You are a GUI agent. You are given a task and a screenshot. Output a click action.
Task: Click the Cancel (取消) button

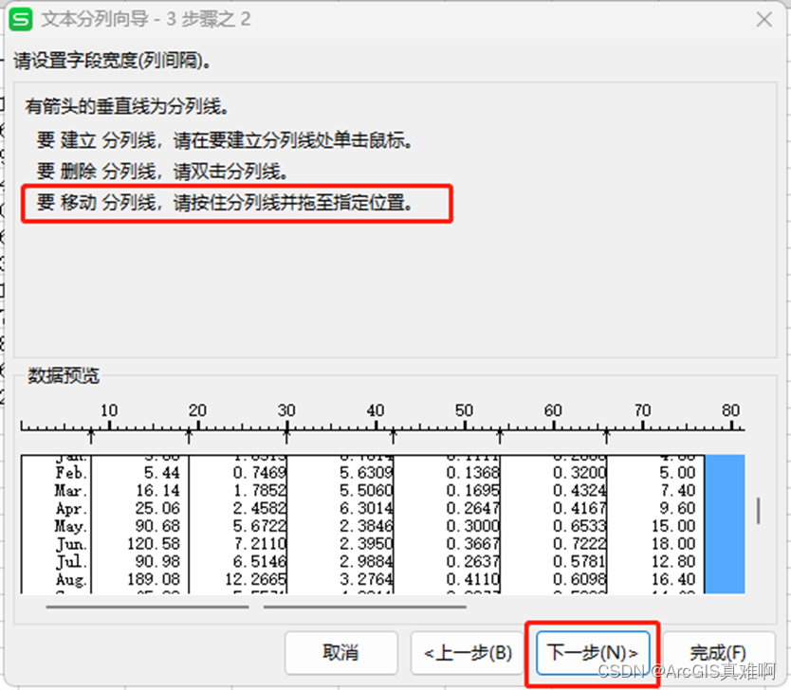341,653
